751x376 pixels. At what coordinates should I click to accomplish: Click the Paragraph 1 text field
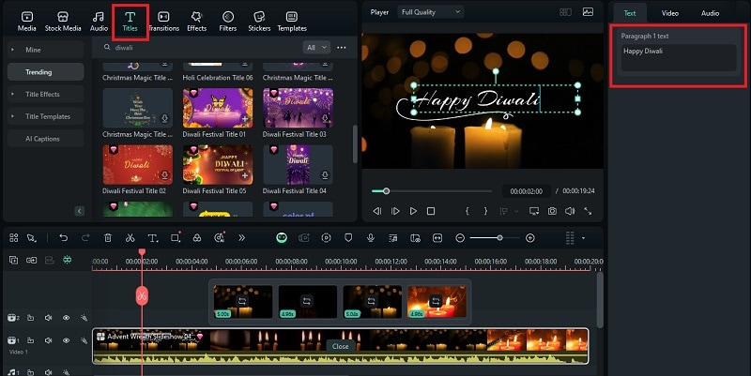click(x=678, y=58)
